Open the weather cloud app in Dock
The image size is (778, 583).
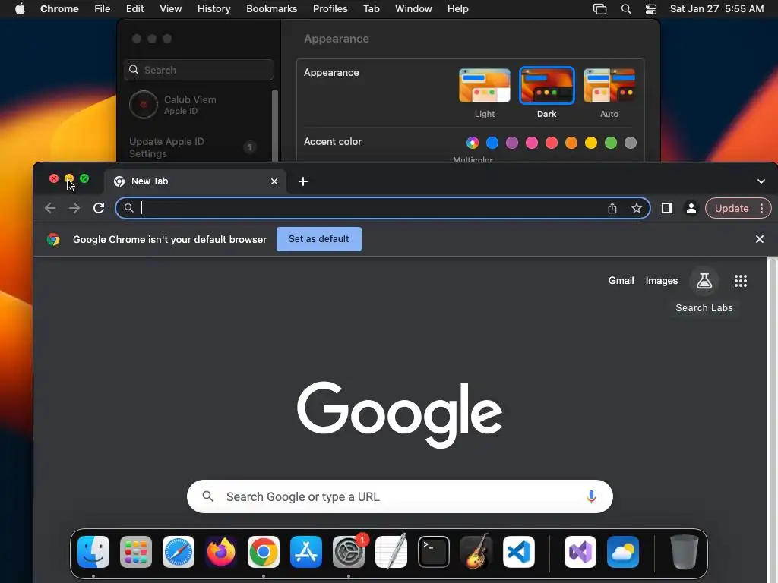pyautogui.click(x=623, y=552)
